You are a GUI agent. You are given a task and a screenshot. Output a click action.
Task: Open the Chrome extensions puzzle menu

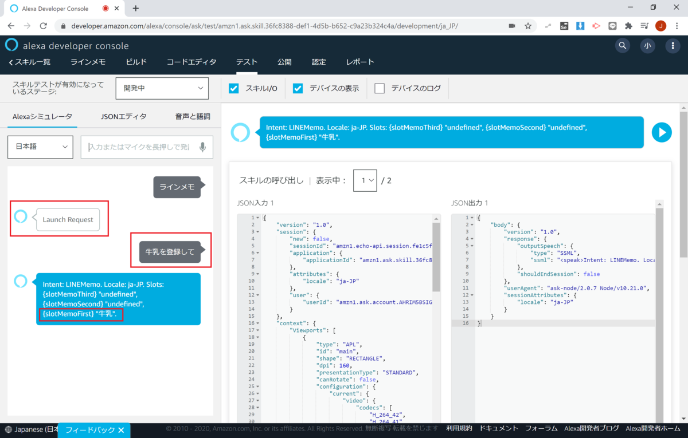[x=628, y=26]
